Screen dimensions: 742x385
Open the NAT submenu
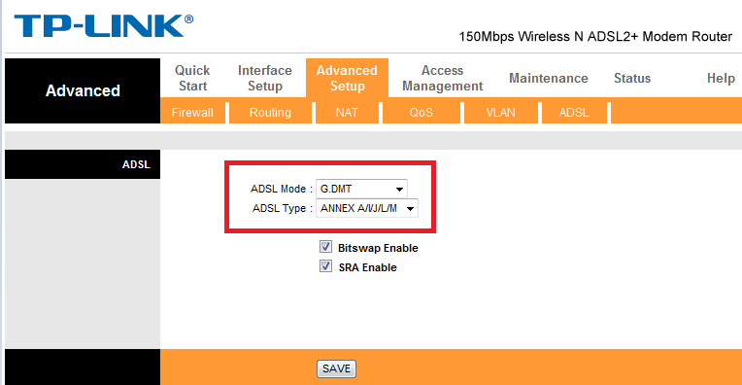click(x=347, y=113)
